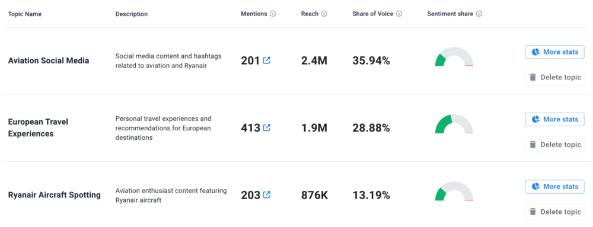Delete the Aviation Social Media topic
Image resolution: width=593 pixels, height=227 pixels.
pos(554,78)
